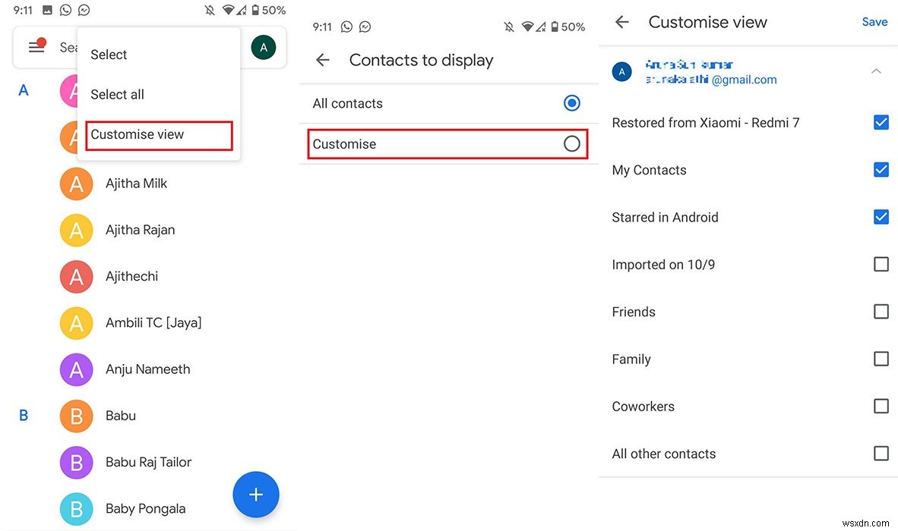Tap Save in Customise view

(874, 22)
